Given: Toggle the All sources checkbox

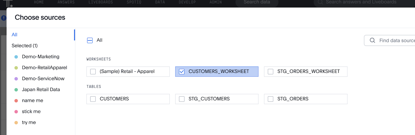Looking at the screenshot, I should click(90, 40).
